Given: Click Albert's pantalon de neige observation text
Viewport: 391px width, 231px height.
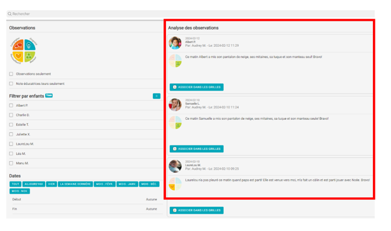Looking at the screenshot, I should tap(254, 57).
